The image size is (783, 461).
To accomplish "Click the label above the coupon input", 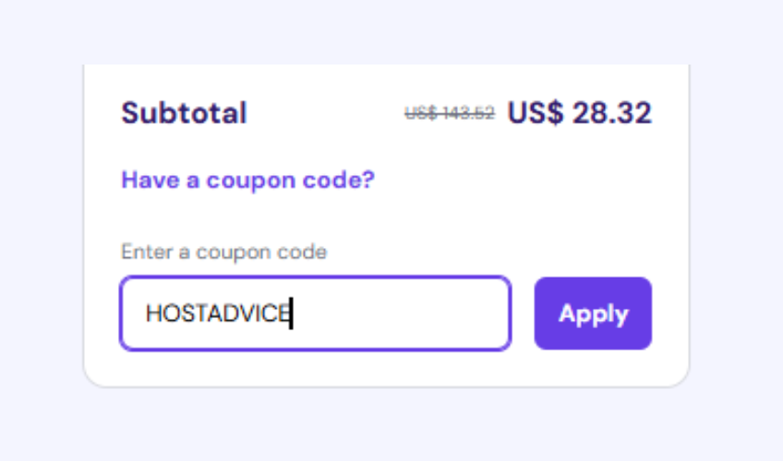I will [x=223, y=252].
